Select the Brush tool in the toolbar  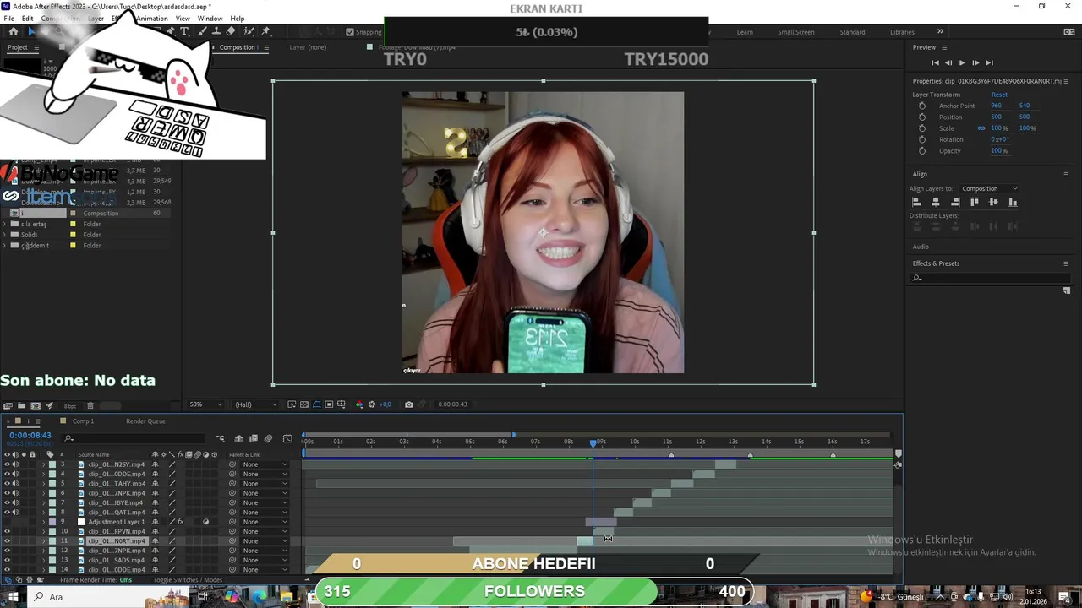(x=203, y=31)
